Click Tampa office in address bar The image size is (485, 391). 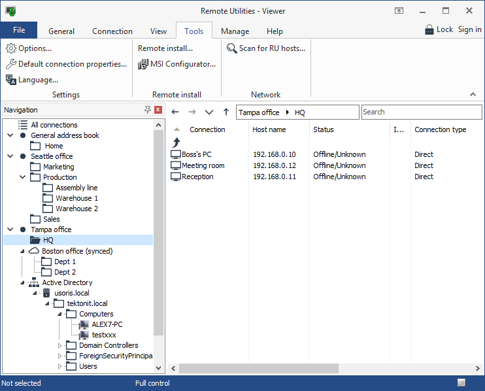(259, 112)
